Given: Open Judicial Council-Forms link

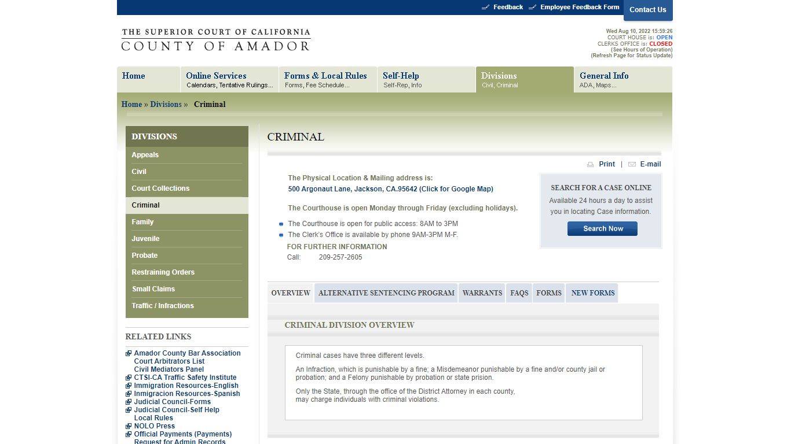Looking at the screenshot, I should click(x=172, y=402).
